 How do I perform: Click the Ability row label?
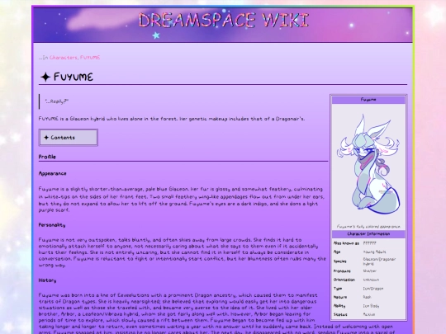339,306
